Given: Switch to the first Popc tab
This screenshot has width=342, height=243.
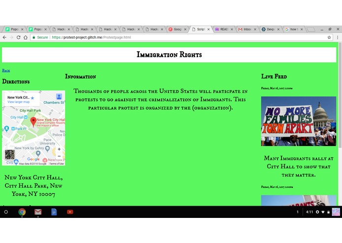Looking at the screenshot, I should point(14,29).
